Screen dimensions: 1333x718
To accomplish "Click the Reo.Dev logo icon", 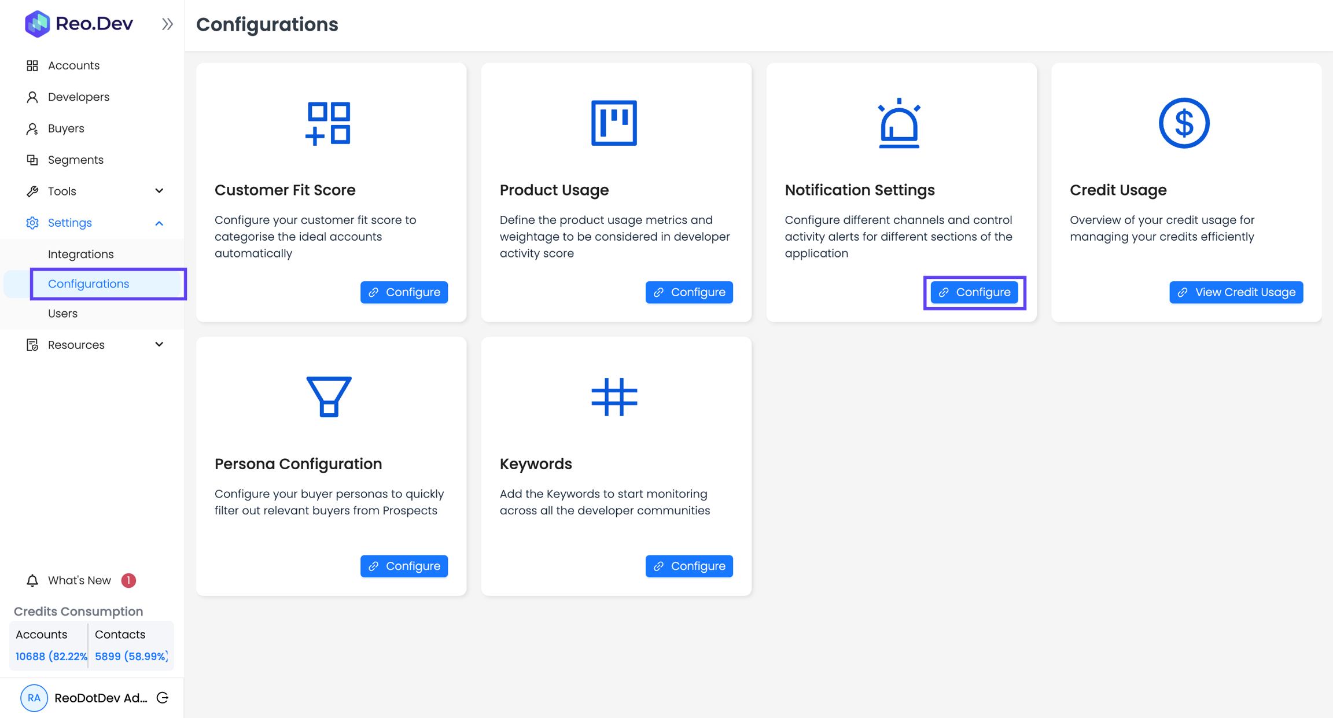I will point(37,24).
